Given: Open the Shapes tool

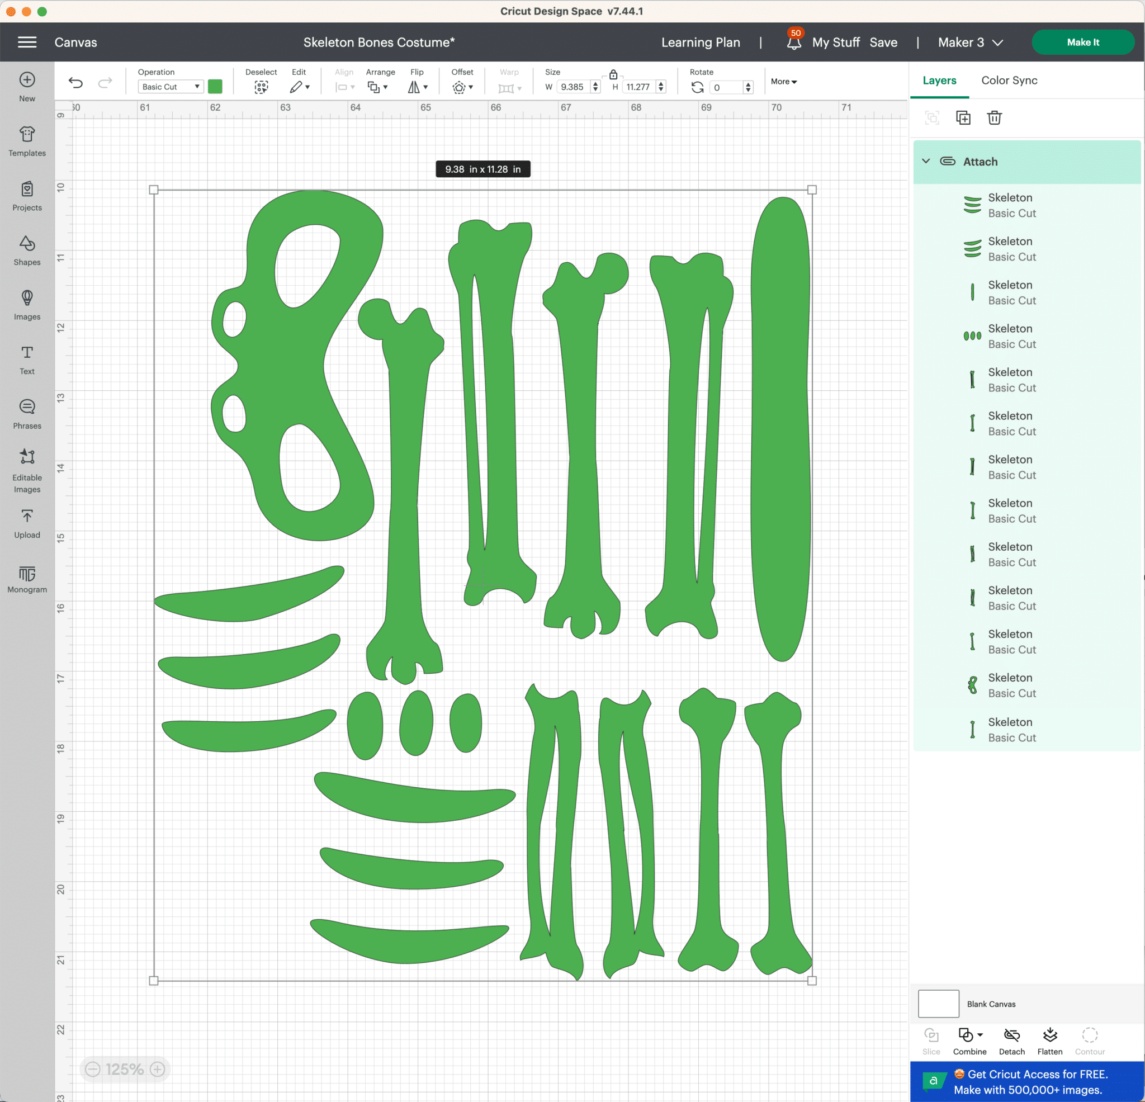Looking at the screenshot, I should pyautogui.click(x=27, y=250).
